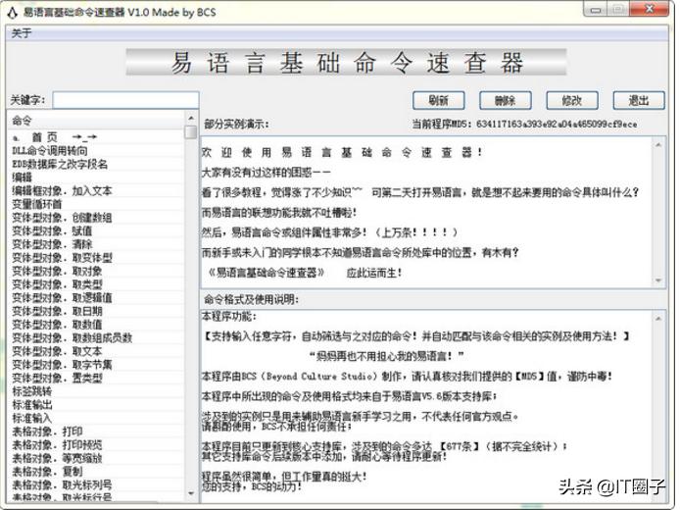The image size is (680, 510).
Task: Click command list scrollbar down arrow
Action: tap(191, 493)
